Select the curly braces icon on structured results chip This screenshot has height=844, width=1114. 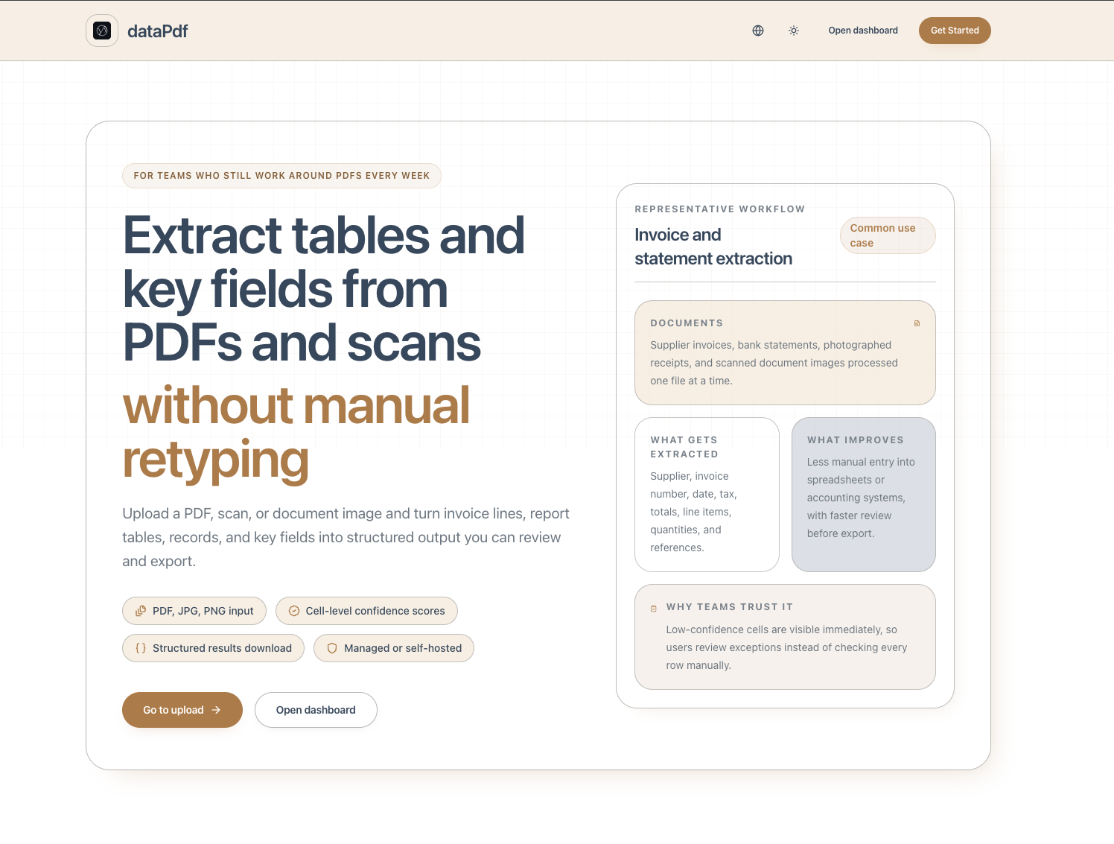click(x=140, y=648)
